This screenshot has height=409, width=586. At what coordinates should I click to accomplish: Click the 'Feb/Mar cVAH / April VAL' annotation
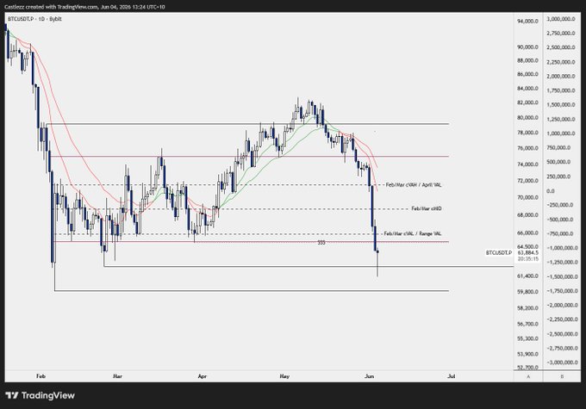coord(414,185)
